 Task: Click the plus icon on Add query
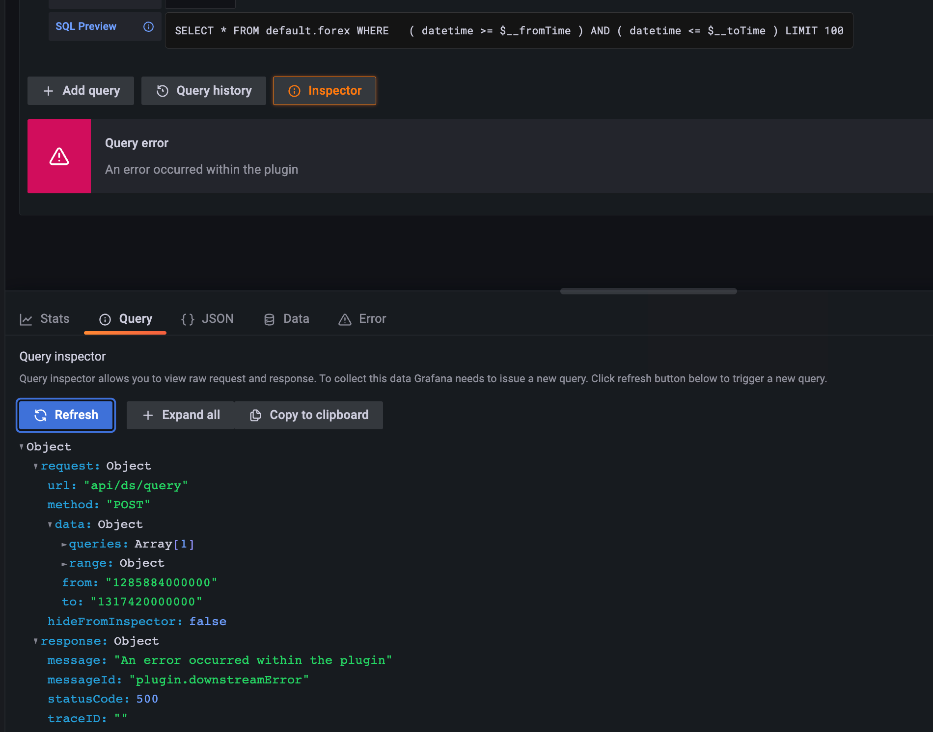[48, 90]
